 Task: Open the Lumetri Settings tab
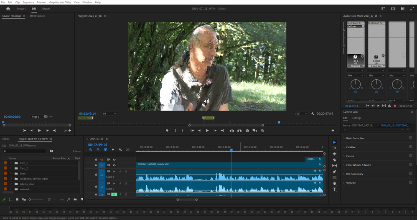point(357,118)
